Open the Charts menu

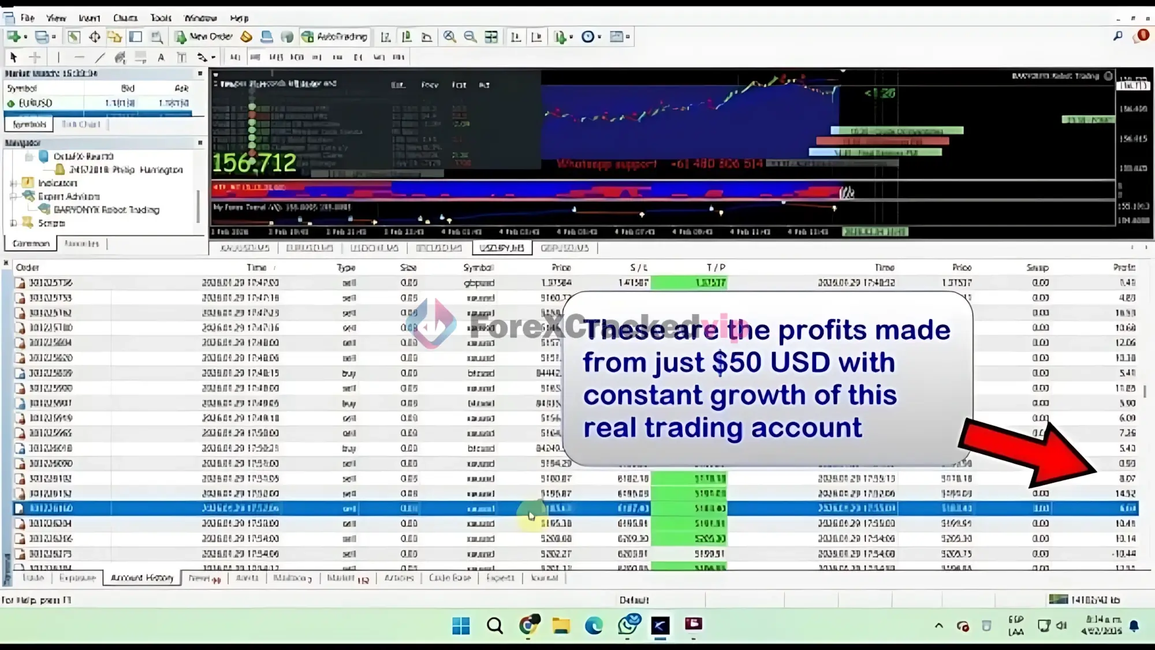click(125, 18)
